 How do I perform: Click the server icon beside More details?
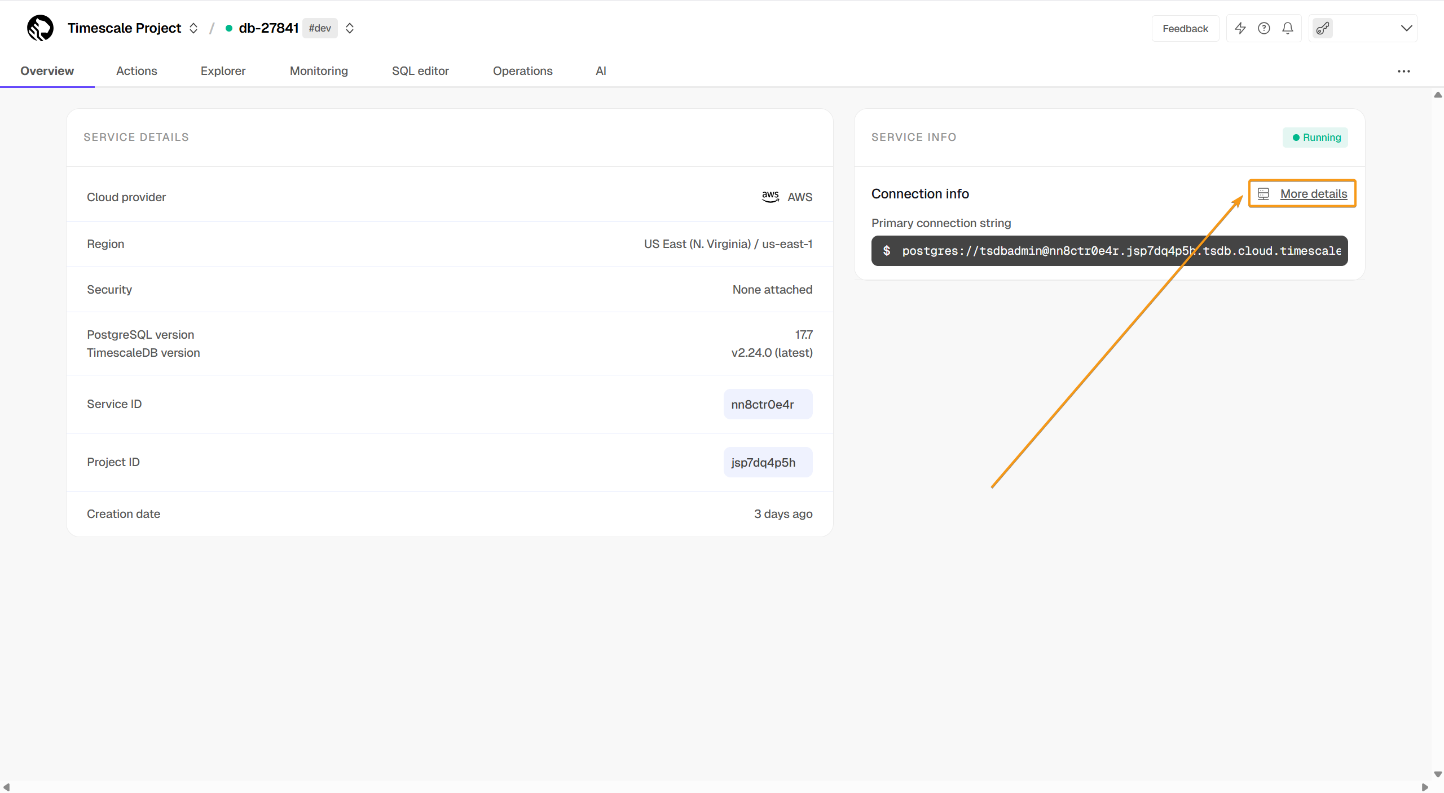pos(1263,194)
